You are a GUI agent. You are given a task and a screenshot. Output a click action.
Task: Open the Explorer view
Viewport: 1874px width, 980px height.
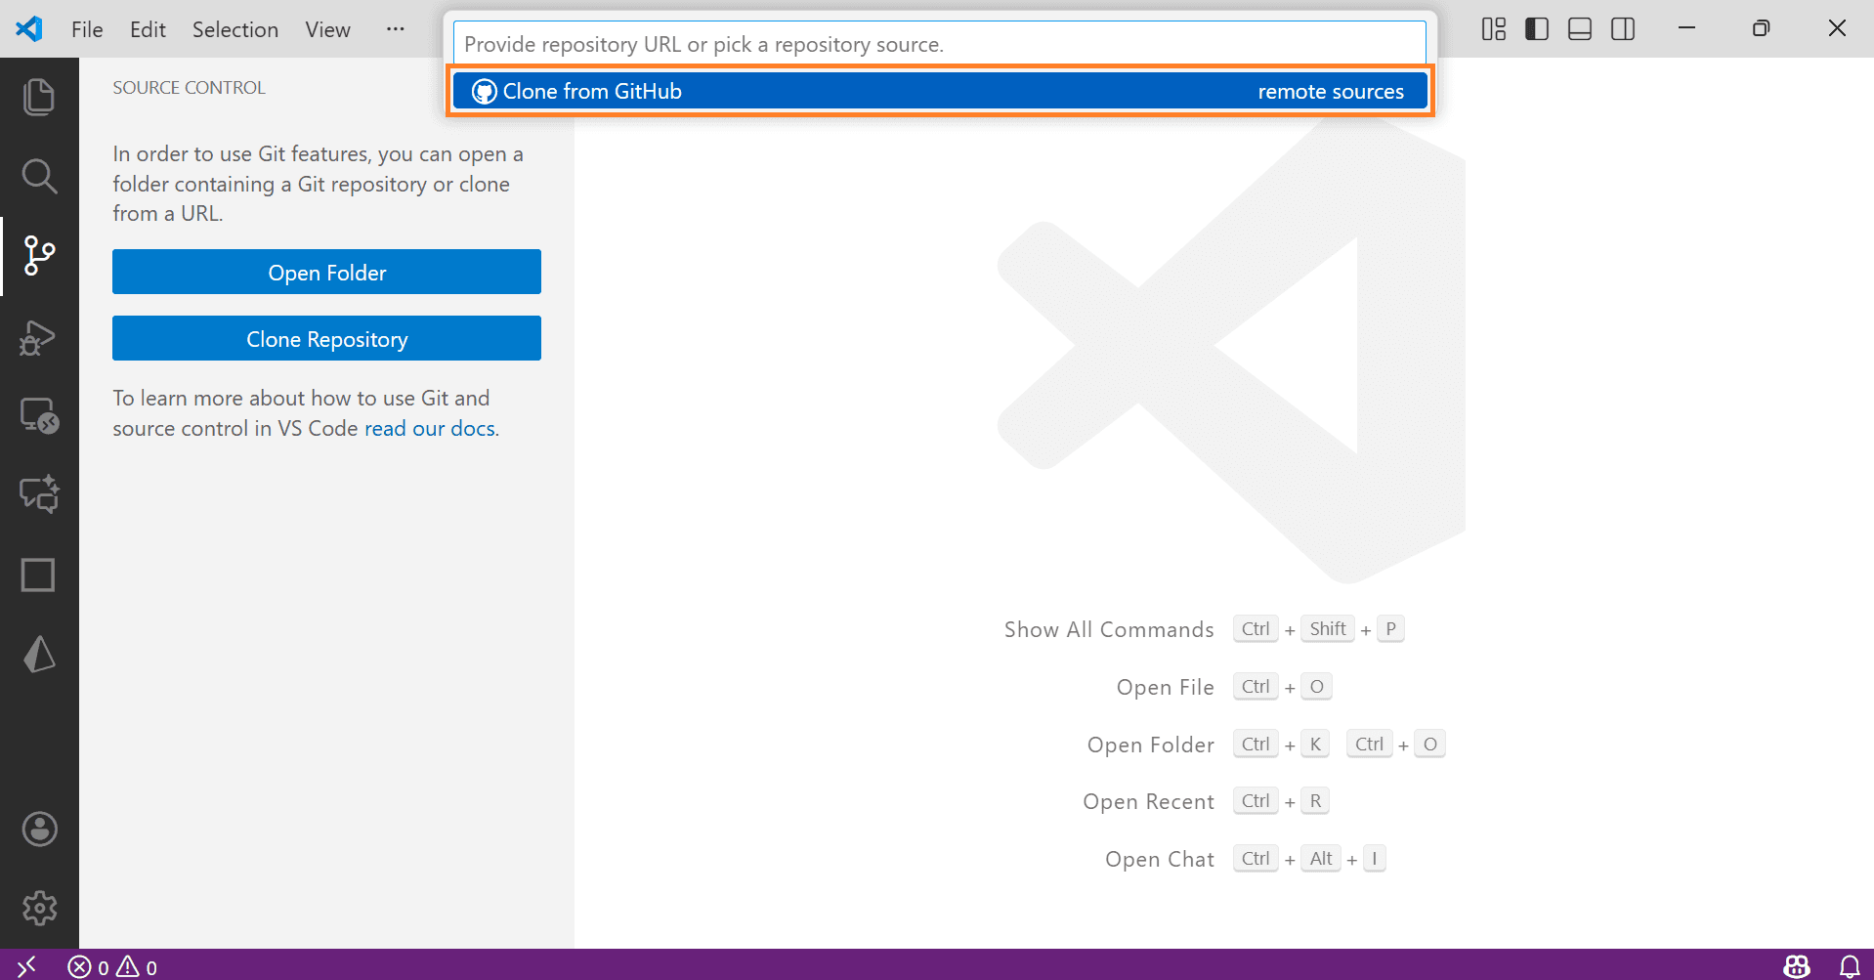tap(39, 96)
